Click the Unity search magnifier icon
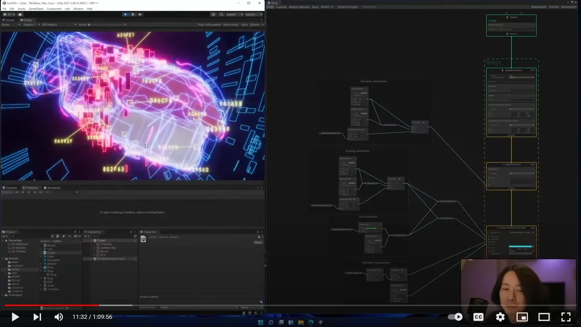The image size is (581, 327). tap(221, 15)
